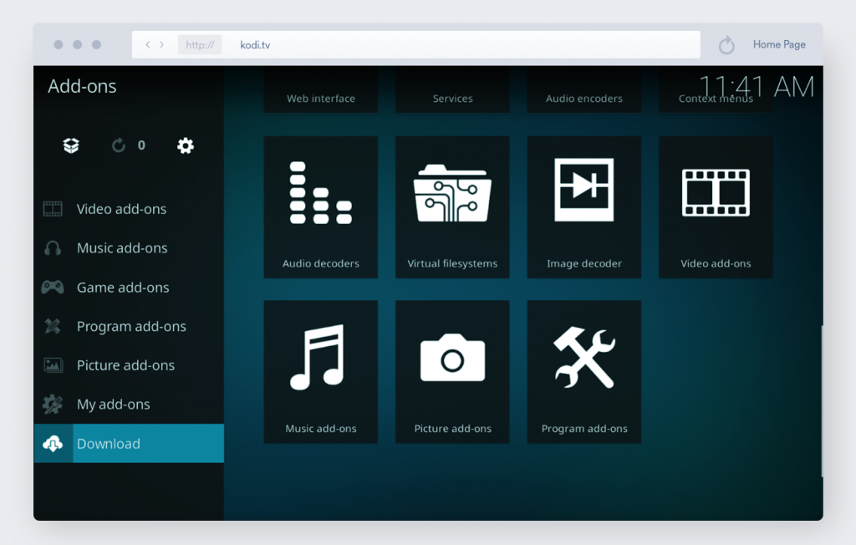856x545 pixels.
Task: Select Music add-ons in the sidebar
Action: 129,248
